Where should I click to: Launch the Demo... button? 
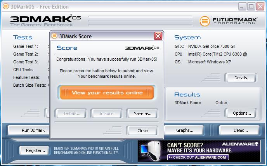[x=240, y=130]
